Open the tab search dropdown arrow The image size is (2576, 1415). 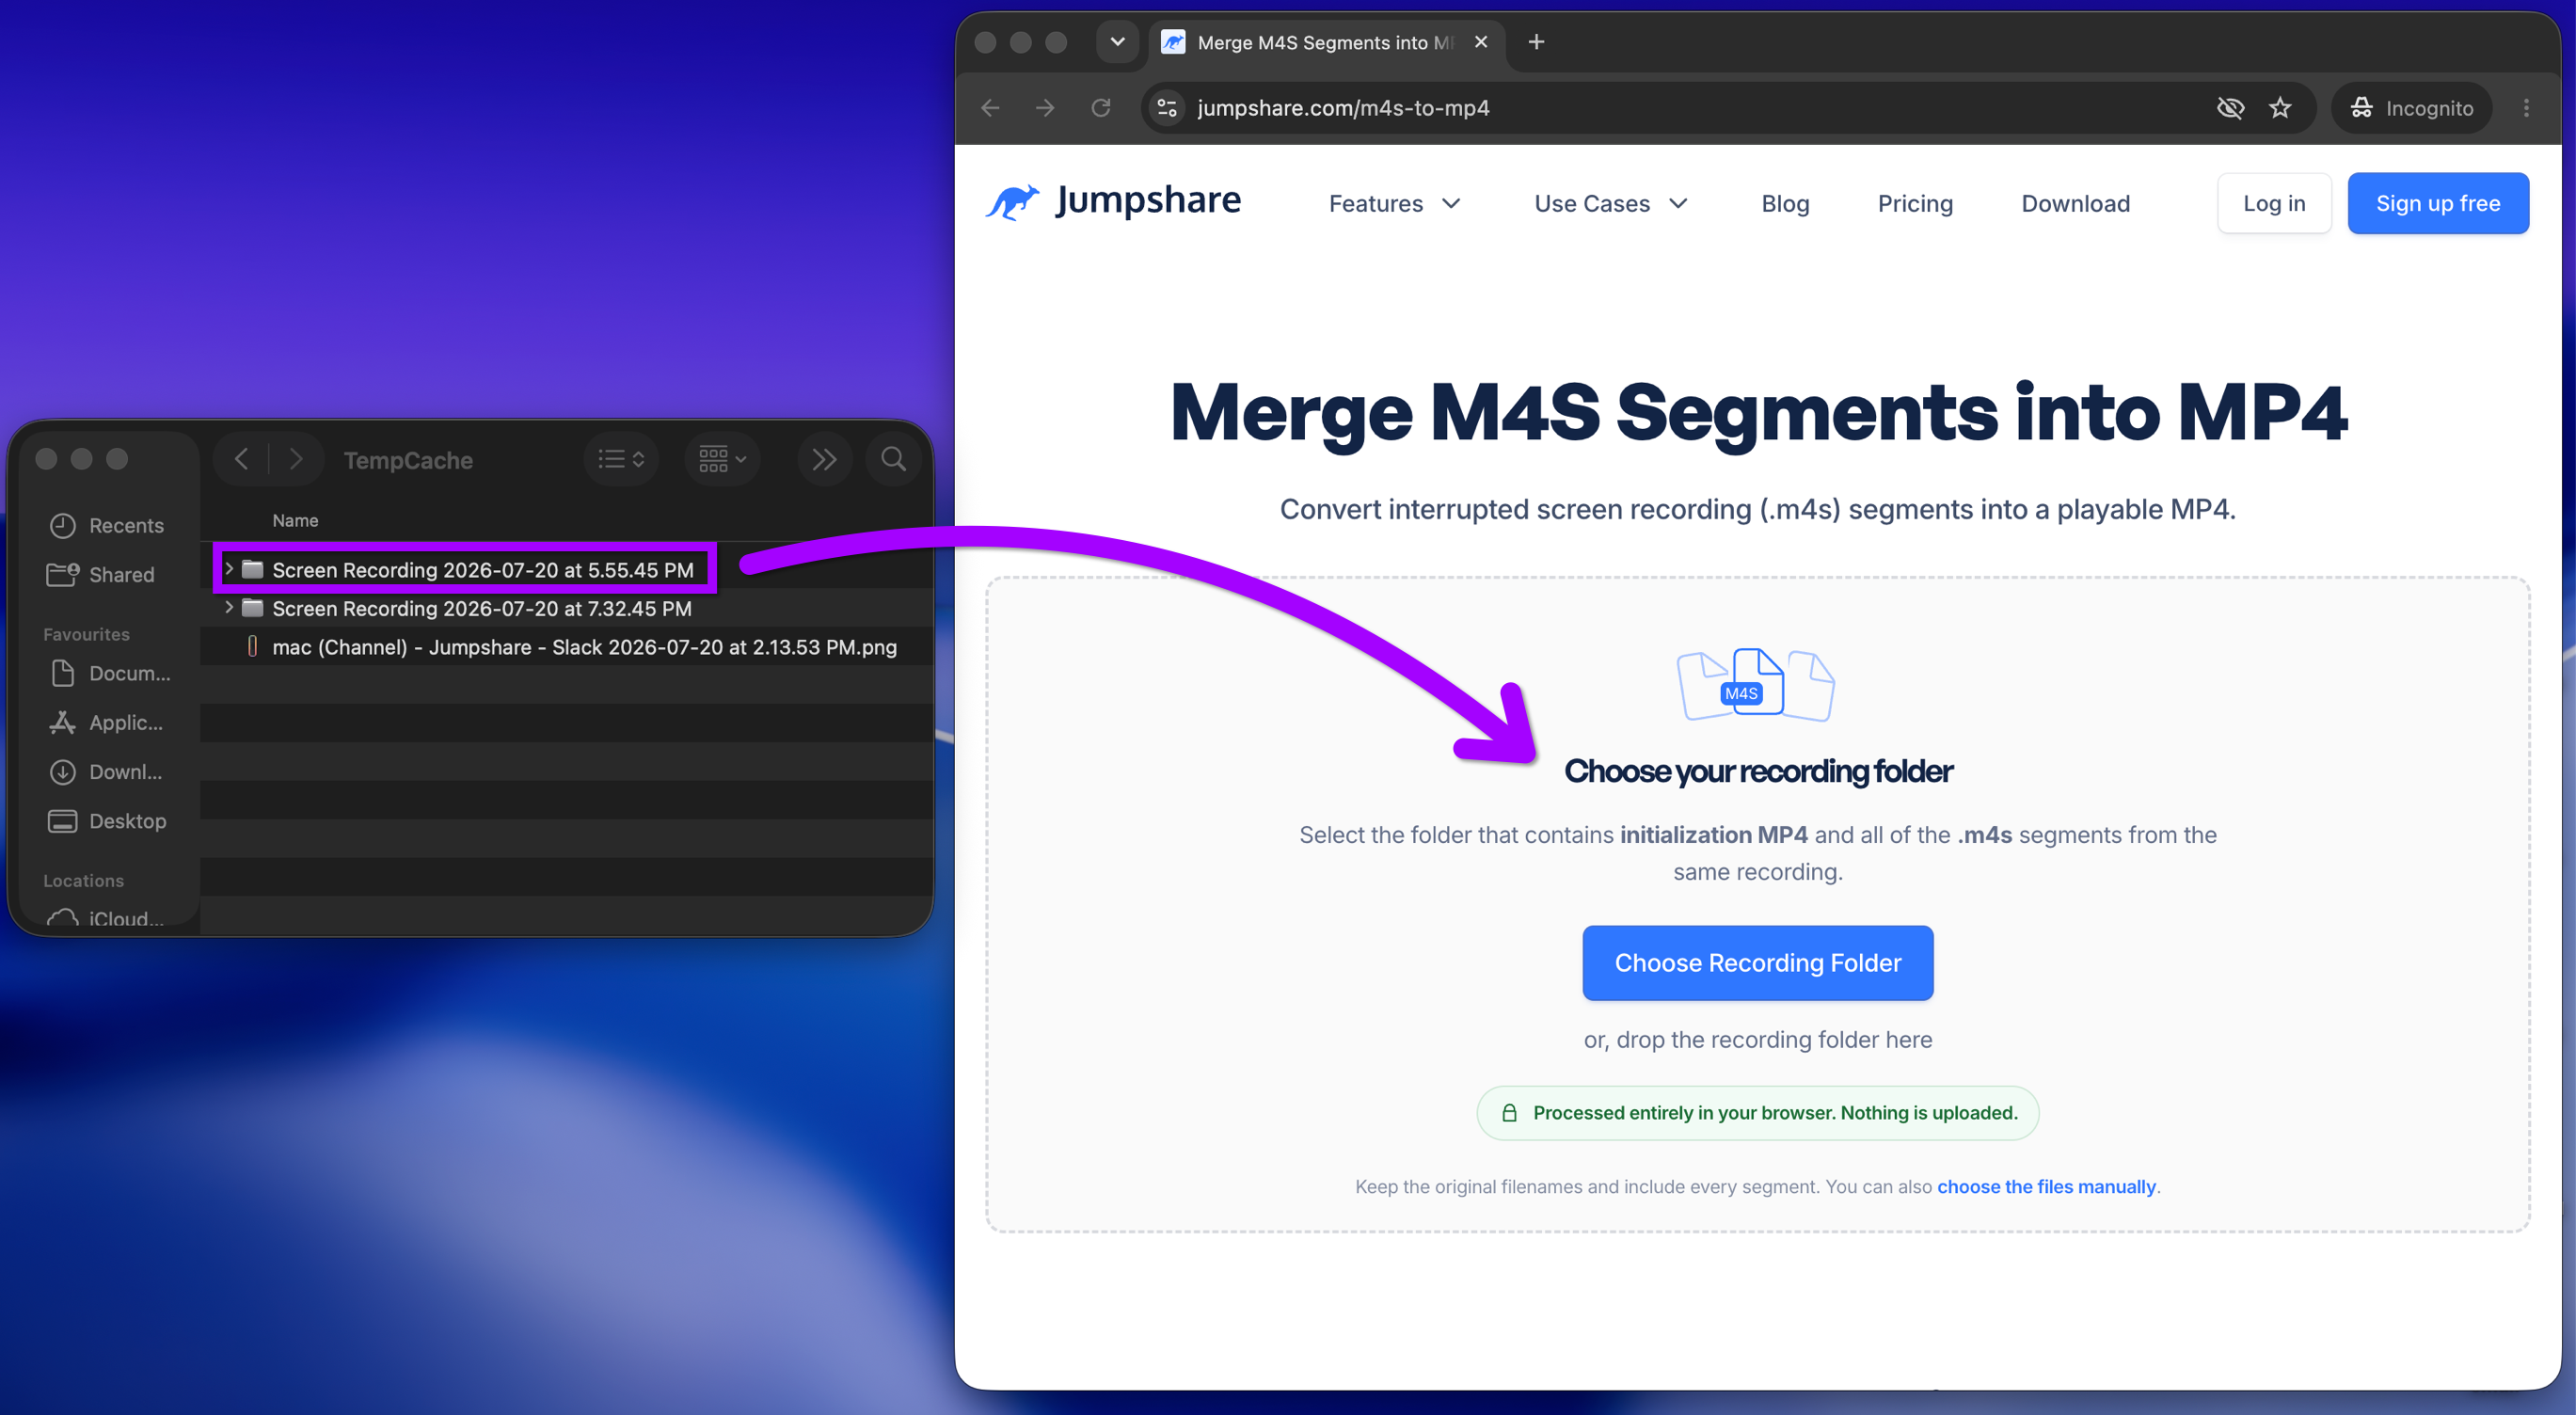(1118, 42)
